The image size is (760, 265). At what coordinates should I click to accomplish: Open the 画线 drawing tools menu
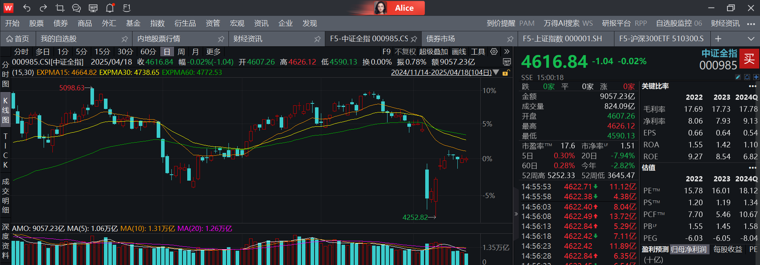[x=459, y=52]
